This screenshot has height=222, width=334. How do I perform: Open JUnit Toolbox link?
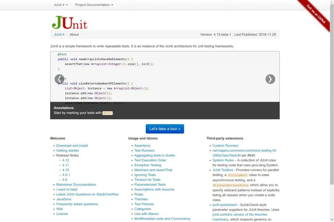tap(222, 170)
